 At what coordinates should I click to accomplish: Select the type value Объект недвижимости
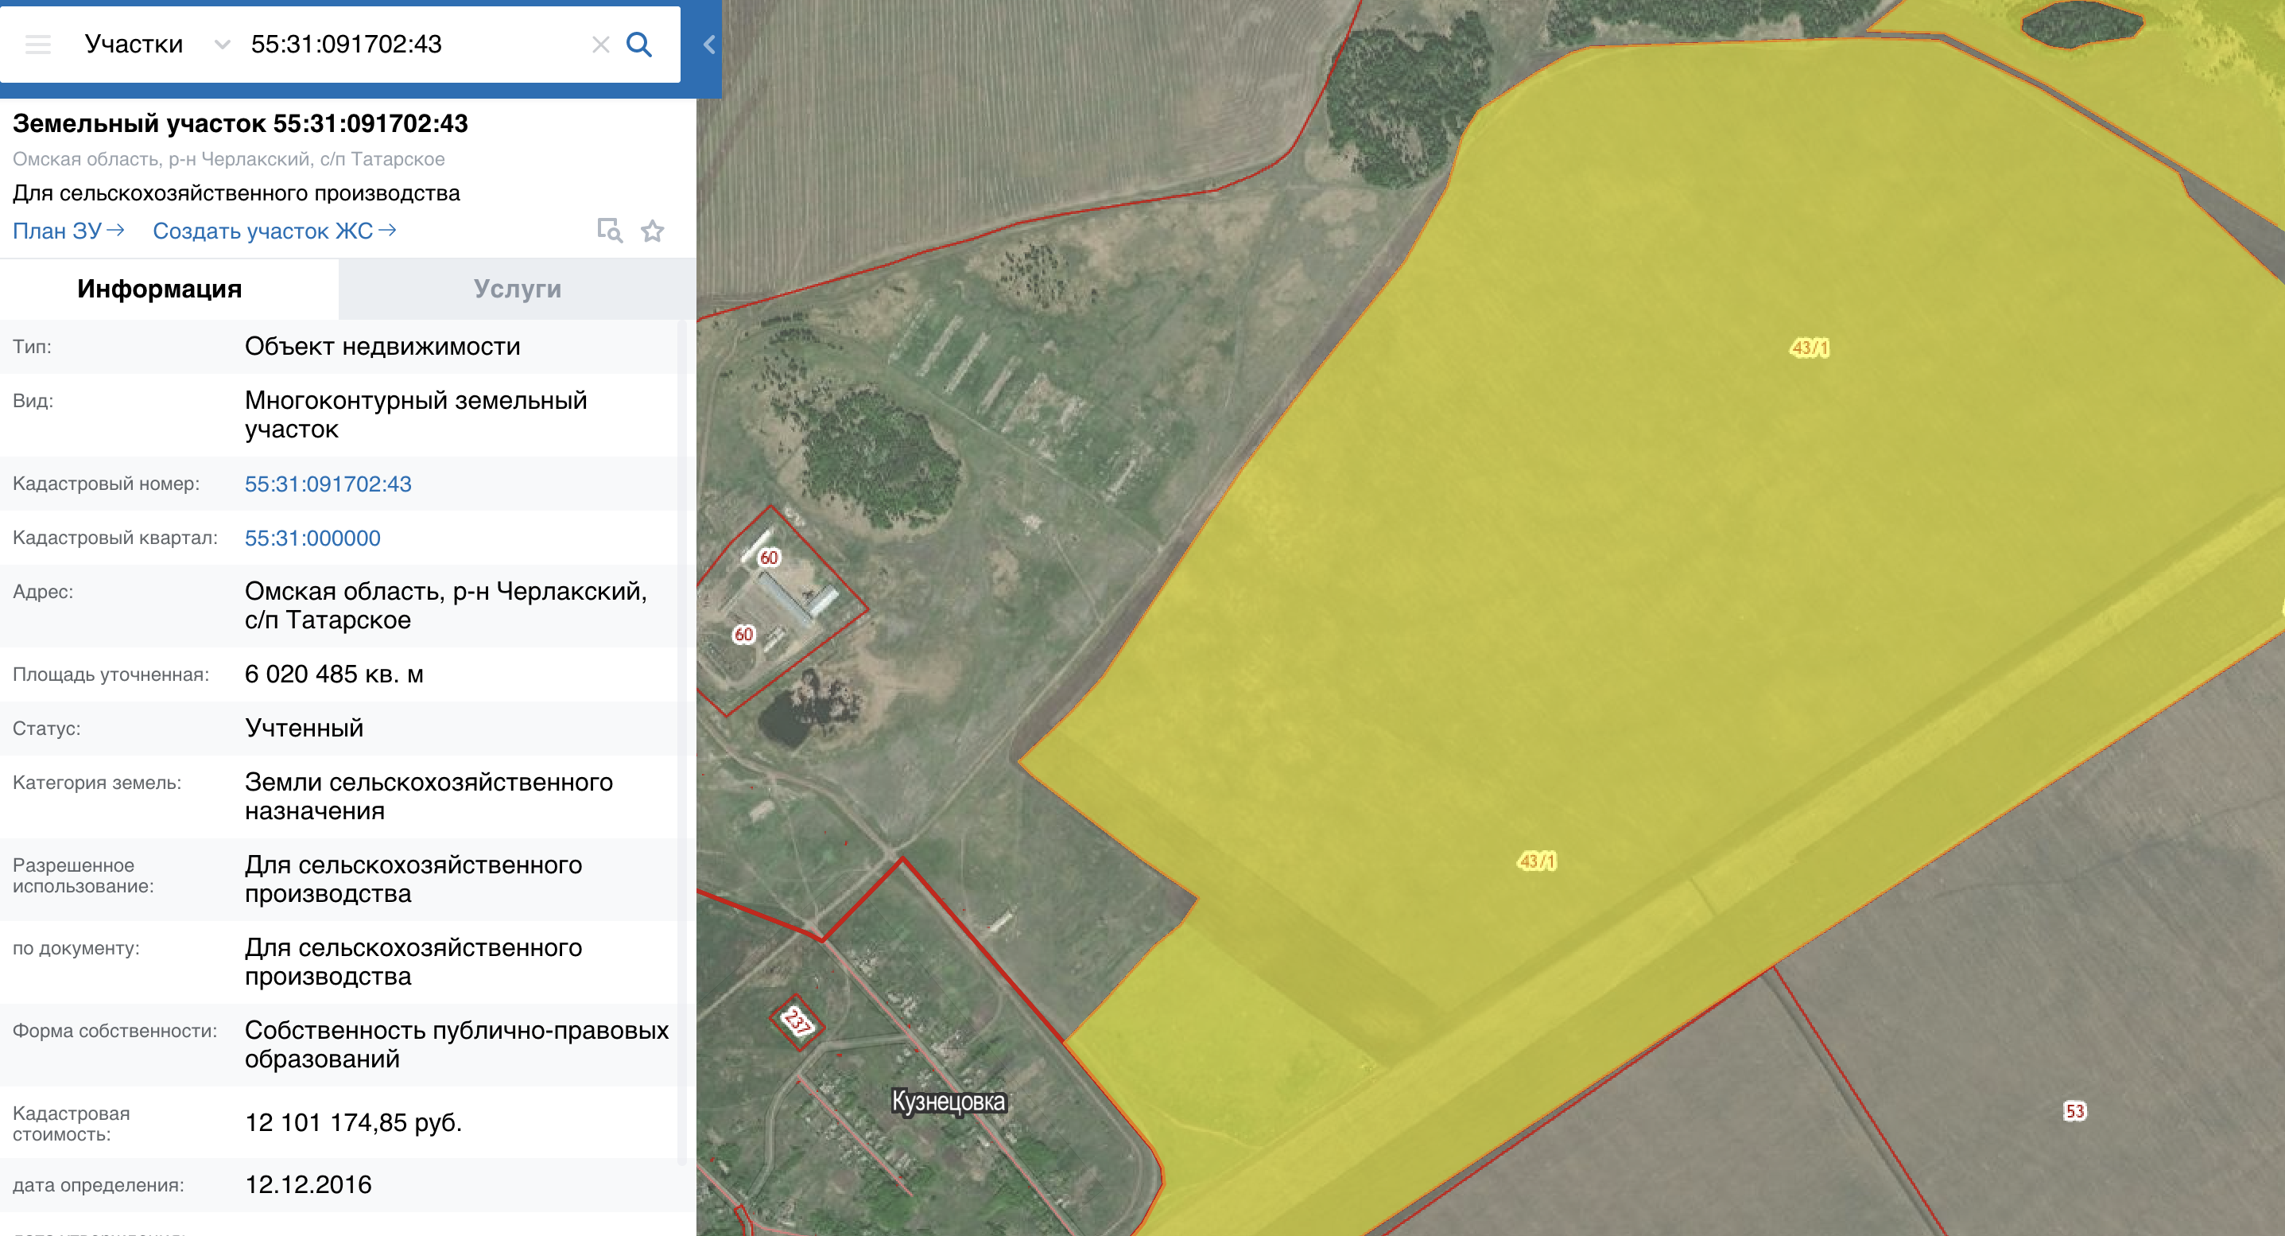coord(382,346)
